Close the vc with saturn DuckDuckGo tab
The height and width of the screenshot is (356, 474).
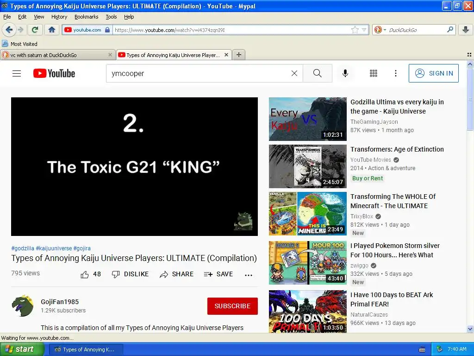[x=110, y=55]
